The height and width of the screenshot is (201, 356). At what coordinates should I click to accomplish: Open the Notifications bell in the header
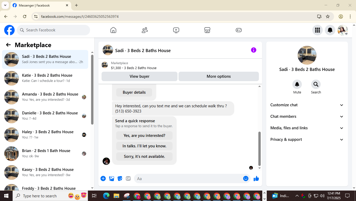tap(330, 30)
